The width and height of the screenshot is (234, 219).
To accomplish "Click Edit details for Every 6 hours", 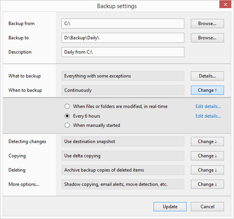I will pyautogui.click(x=208, y=116).
